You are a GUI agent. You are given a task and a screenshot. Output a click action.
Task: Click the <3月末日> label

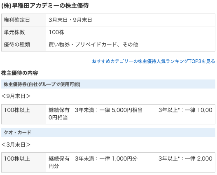[16, 145]
